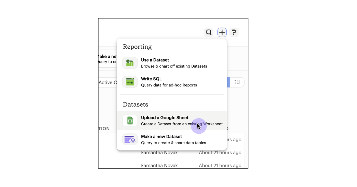The height and width of the screenshot is (187, 357).
Task: Open help via the question mark icon
Action: pos(234,32)
